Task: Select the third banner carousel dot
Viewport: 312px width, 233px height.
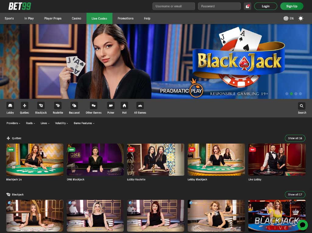Action: (296, 94)
